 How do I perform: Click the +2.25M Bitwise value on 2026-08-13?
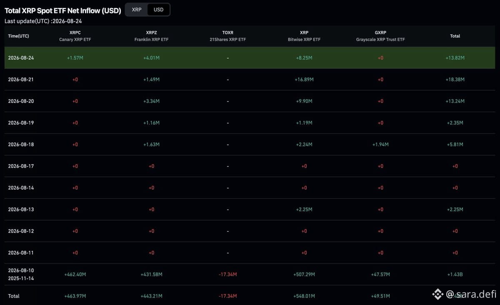pos(304,210)
